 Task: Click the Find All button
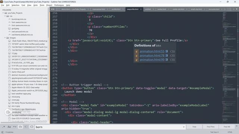(x=227, y=127)
